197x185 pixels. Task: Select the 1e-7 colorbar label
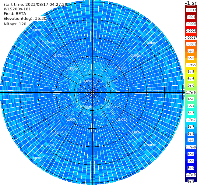[x=191, y=126]
